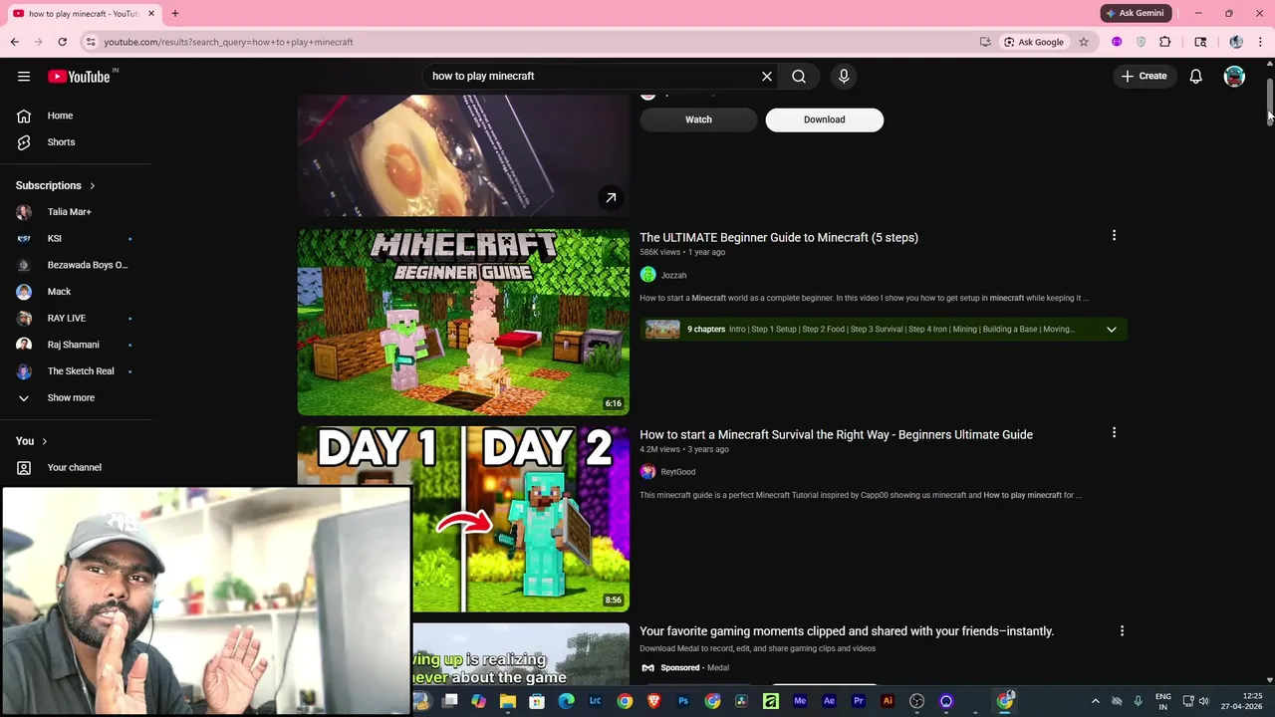Clear the search query with the X
1275x717 pixels.
(x=767, y=76)
